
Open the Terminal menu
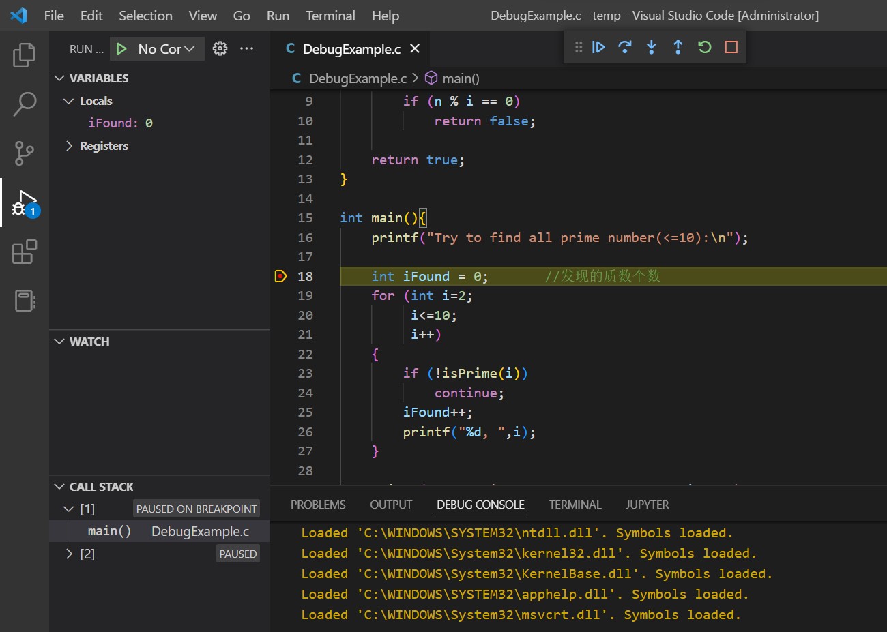(x=330, y=16)
